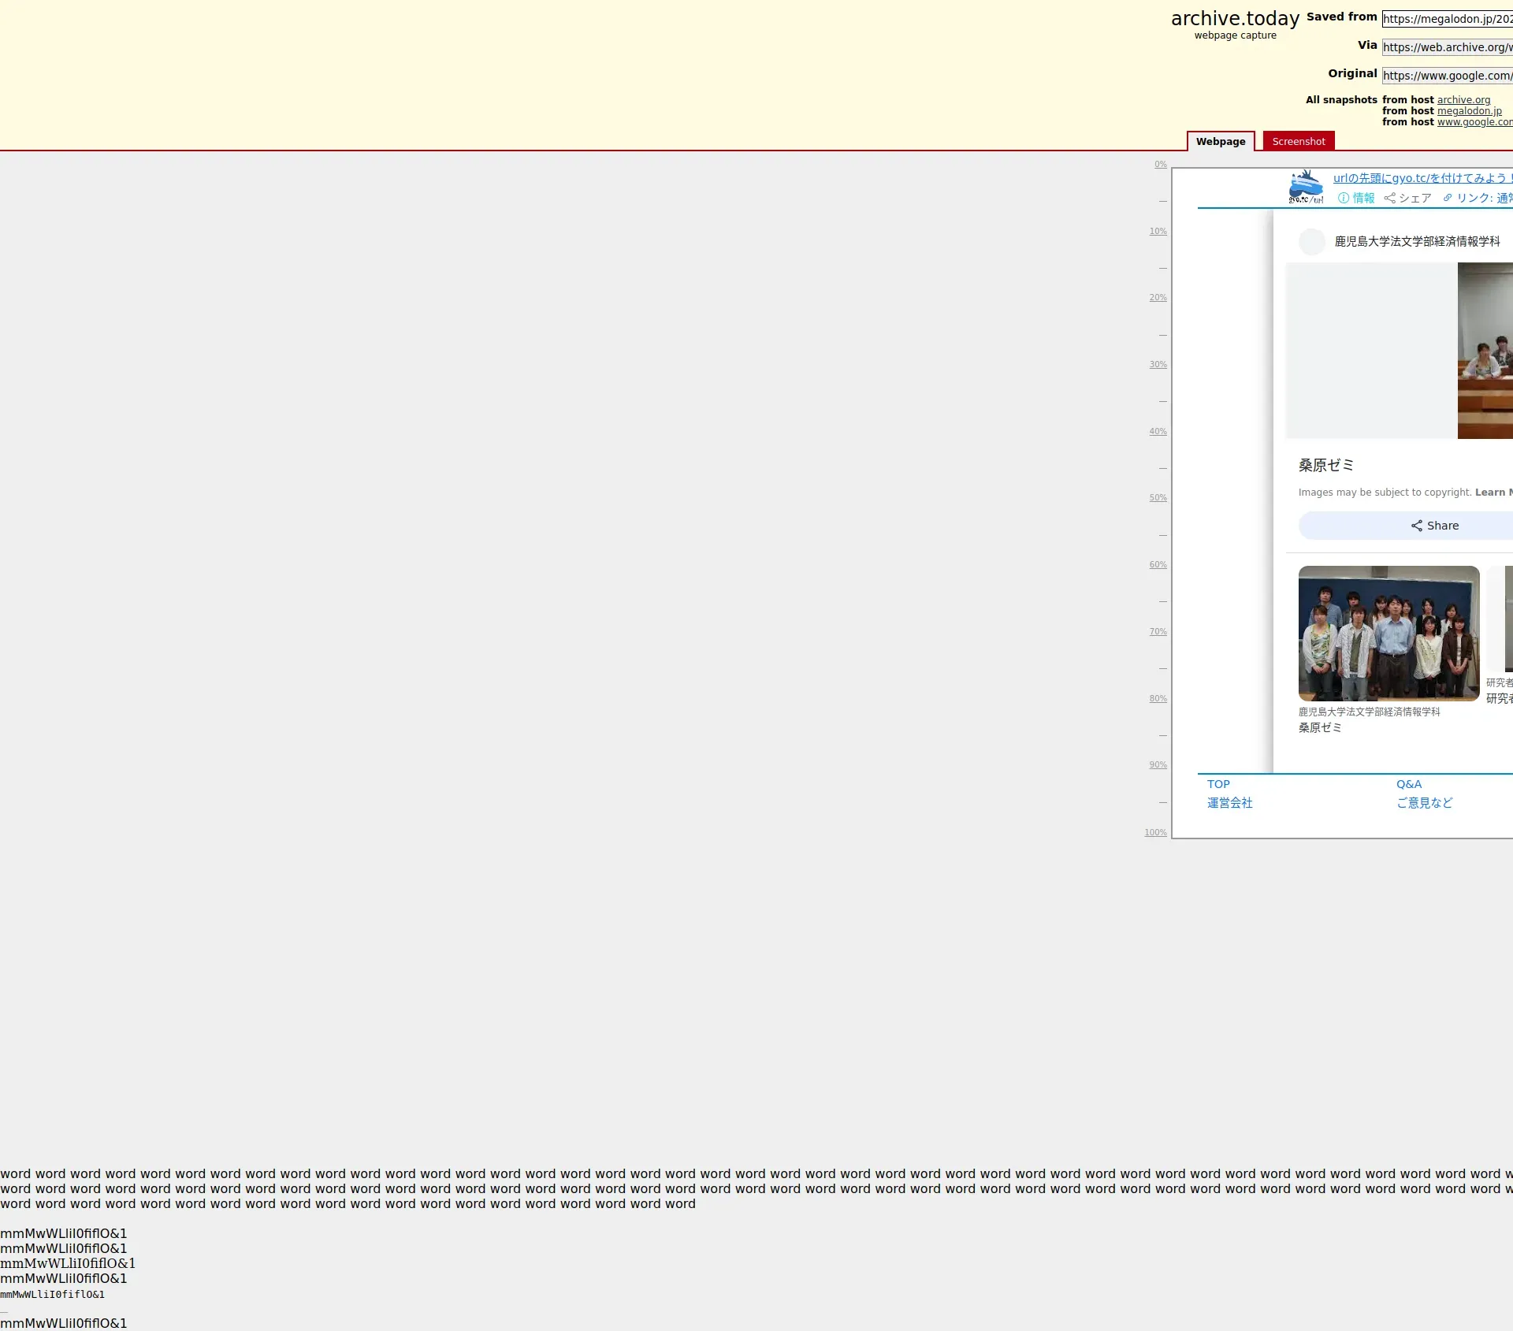This screenshot has width=1513, height=1331.
Task: Open the Q&A footer link
Action: 1408,784
